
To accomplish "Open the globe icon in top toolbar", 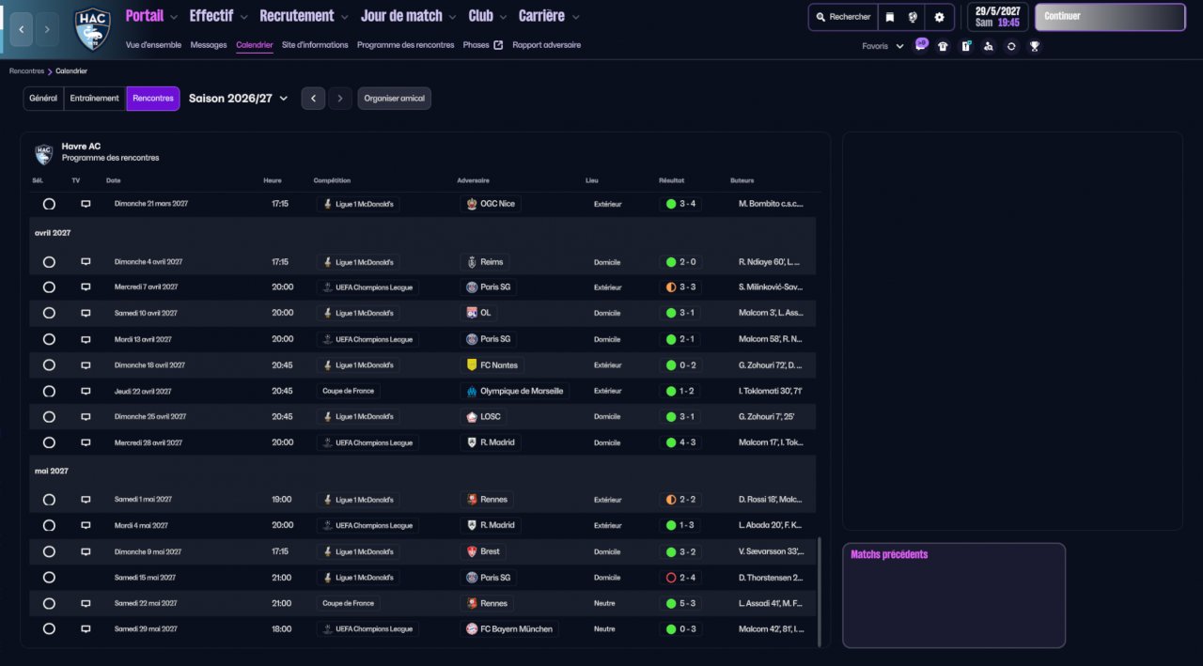I will pos(913,17).
